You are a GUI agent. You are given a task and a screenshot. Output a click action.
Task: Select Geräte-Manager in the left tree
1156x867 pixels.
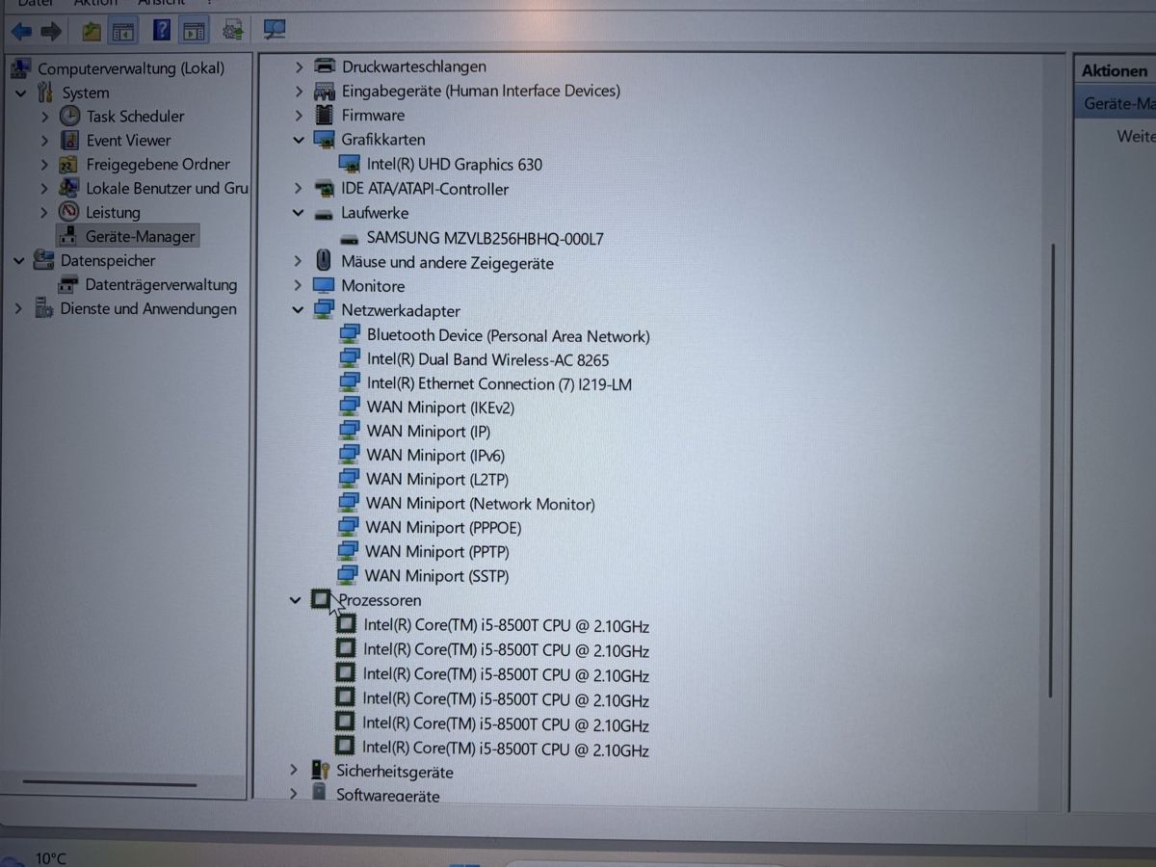[x=141, y=236]
